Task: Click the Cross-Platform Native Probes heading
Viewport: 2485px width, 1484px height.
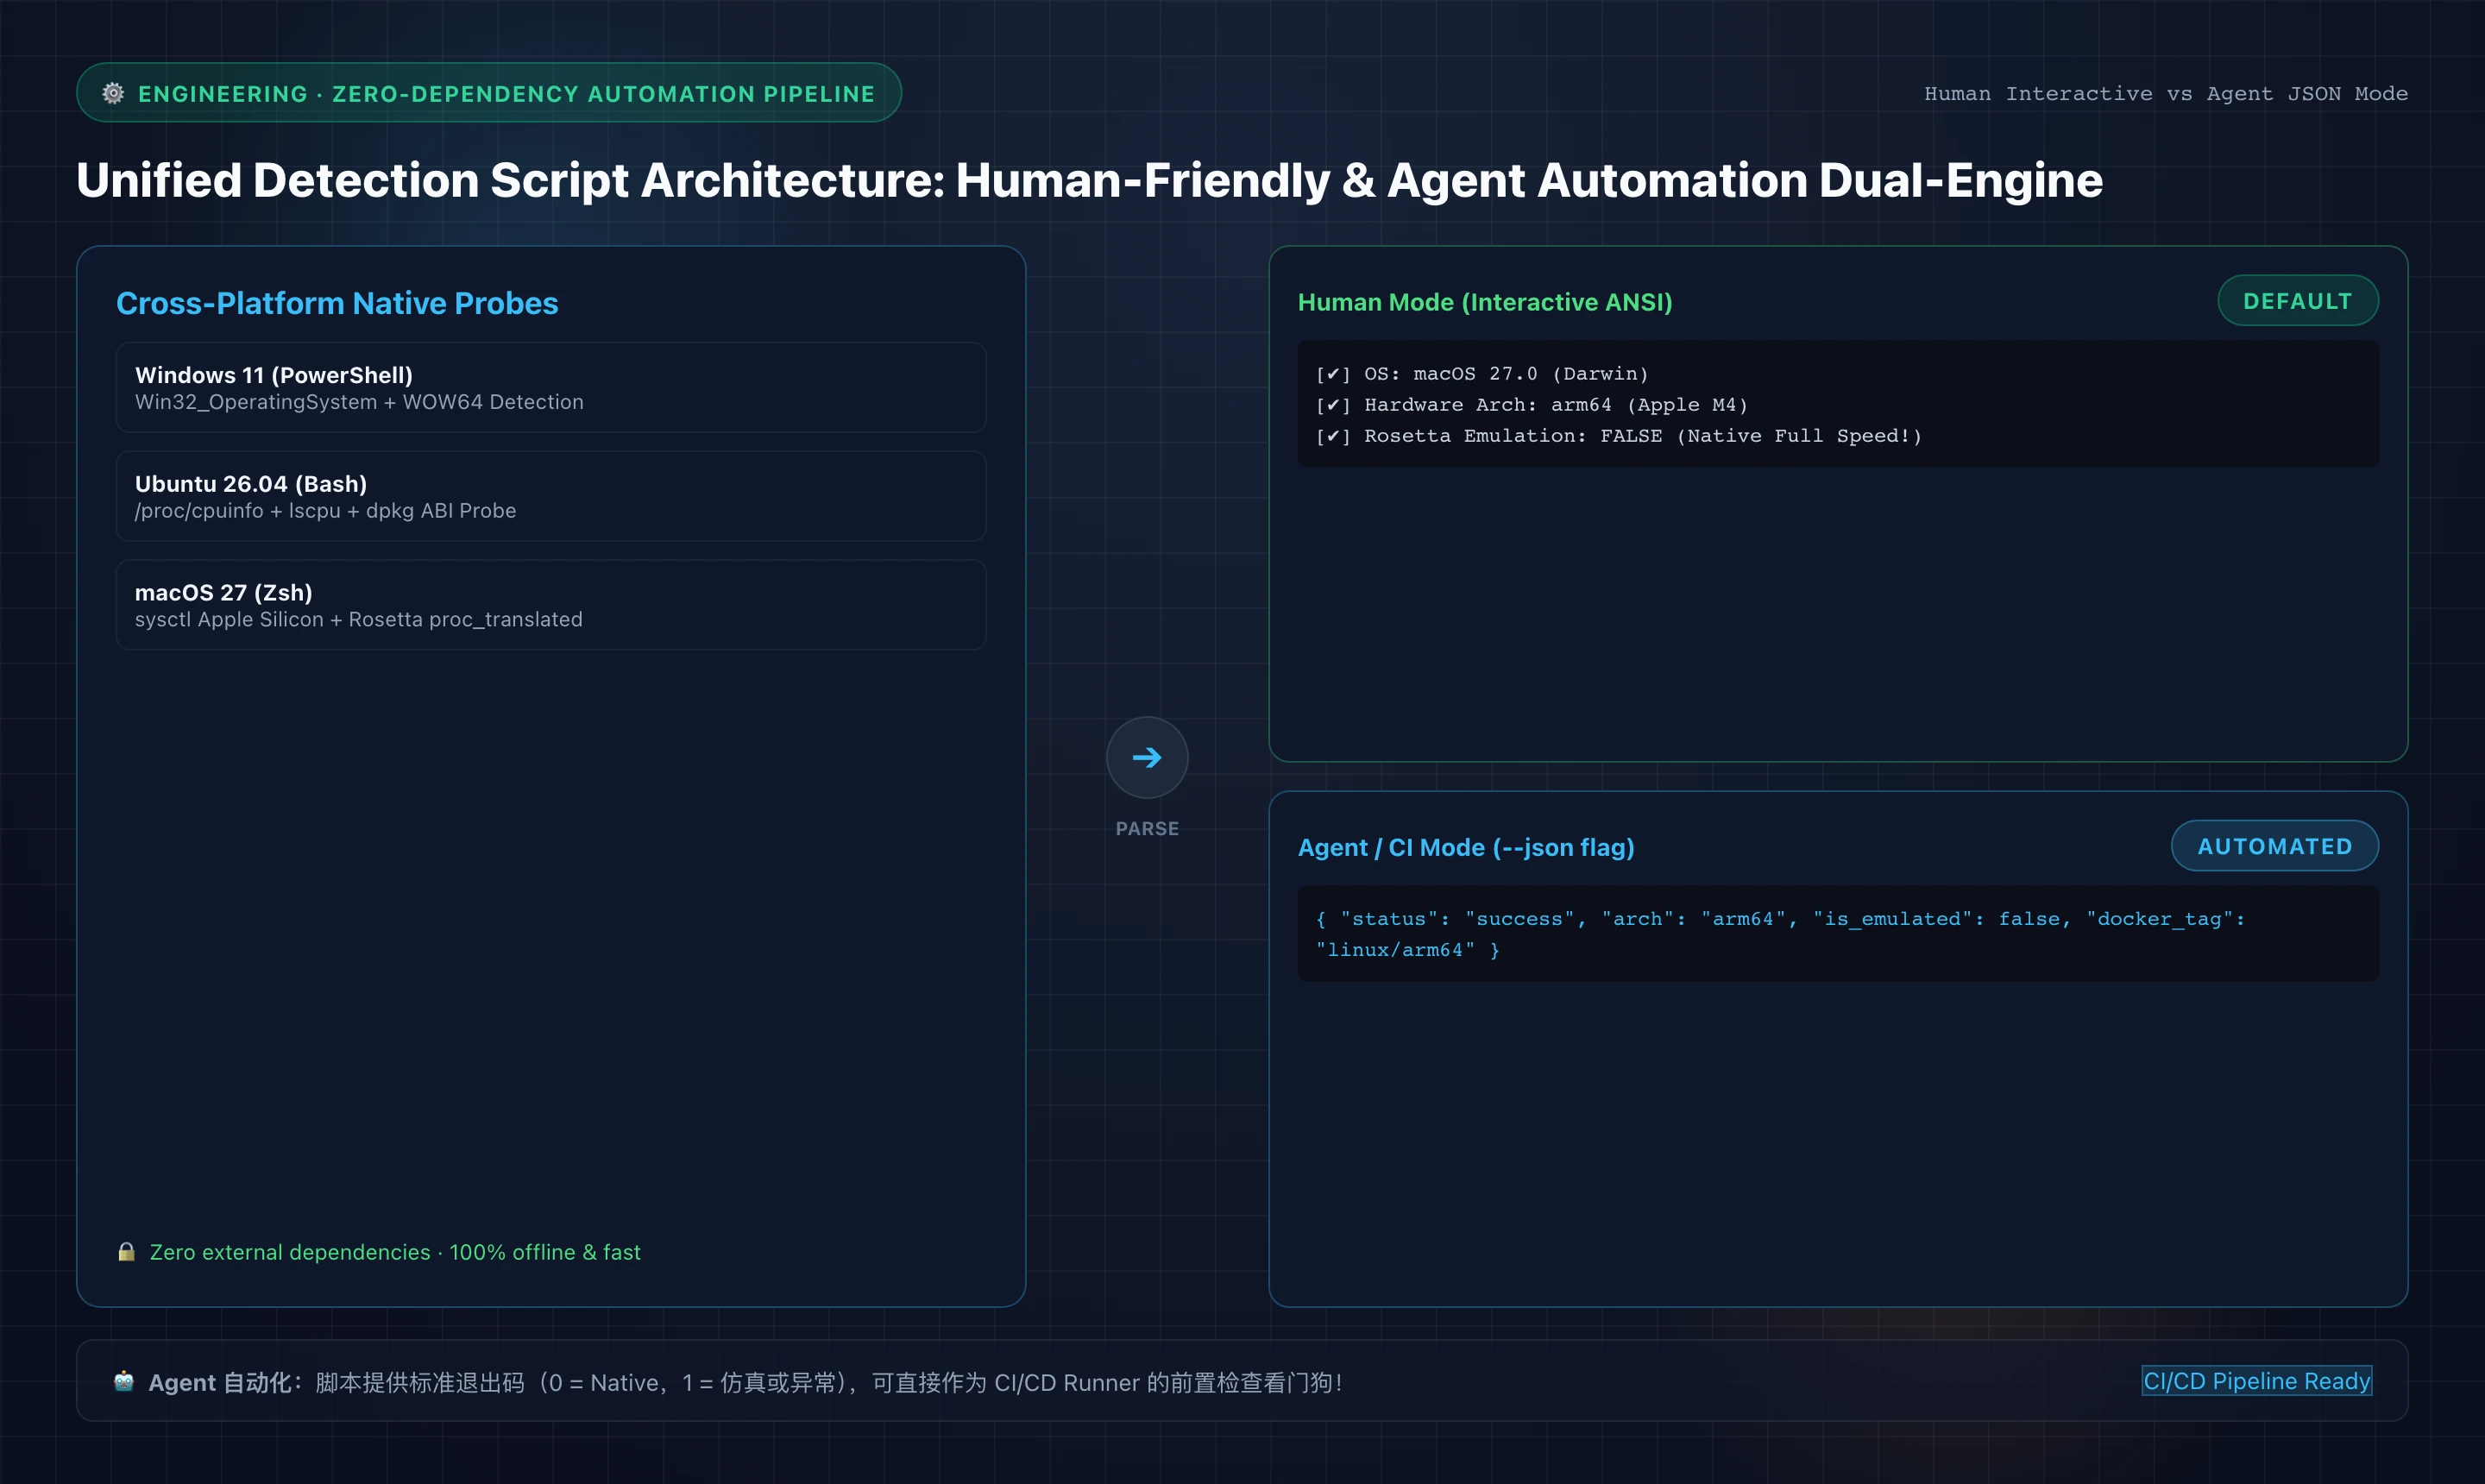Action: click(x=337, y=303)
